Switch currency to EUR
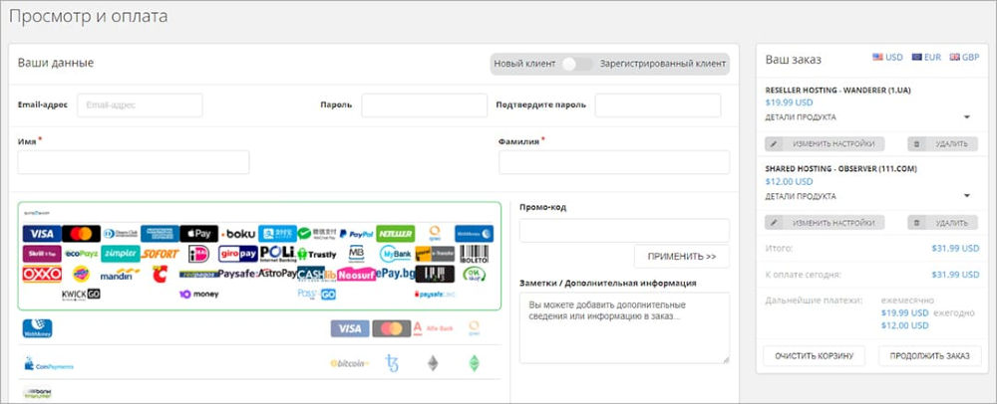The width and height of the screenshot is (997, 404). tap(926, 57)
